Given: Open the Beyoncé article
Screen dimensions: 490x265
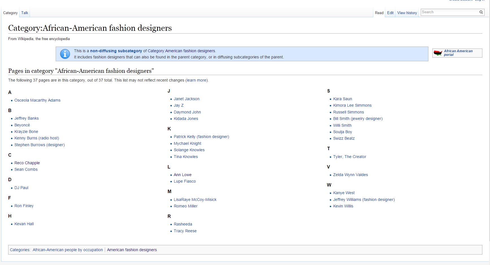Looking at the screenshot, I should pos(22,125).
